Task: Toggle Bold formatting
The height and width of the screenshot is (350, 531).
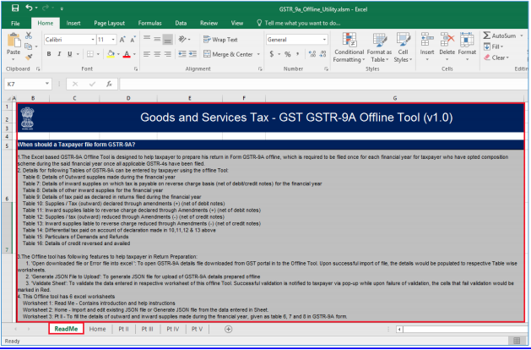Action: [49, 54]
